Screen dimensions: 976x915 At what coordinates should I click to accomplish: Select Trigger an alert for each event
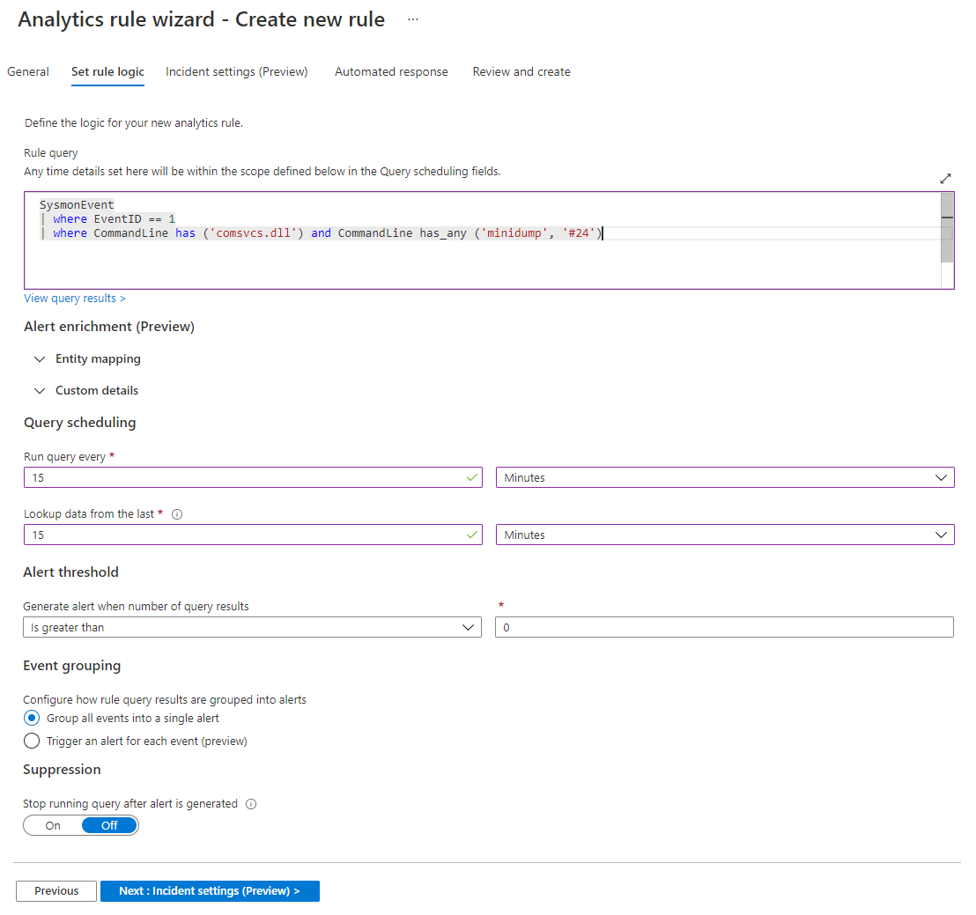[x=32, y=741]
